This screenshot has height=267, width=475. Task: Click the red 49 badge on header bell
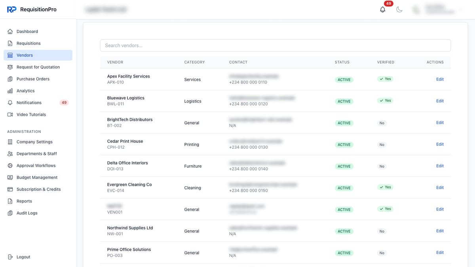tap(388, 4)
